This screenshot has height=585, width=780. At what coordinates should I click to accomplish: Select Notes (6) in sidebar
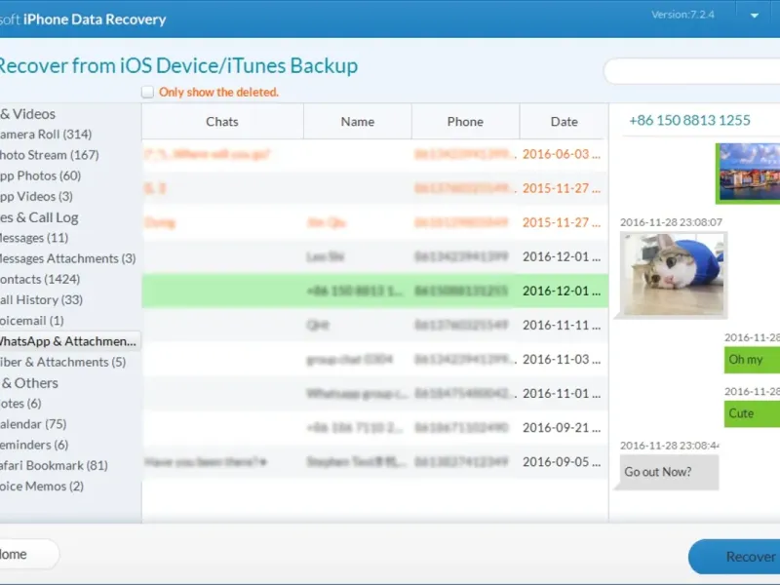20,404
